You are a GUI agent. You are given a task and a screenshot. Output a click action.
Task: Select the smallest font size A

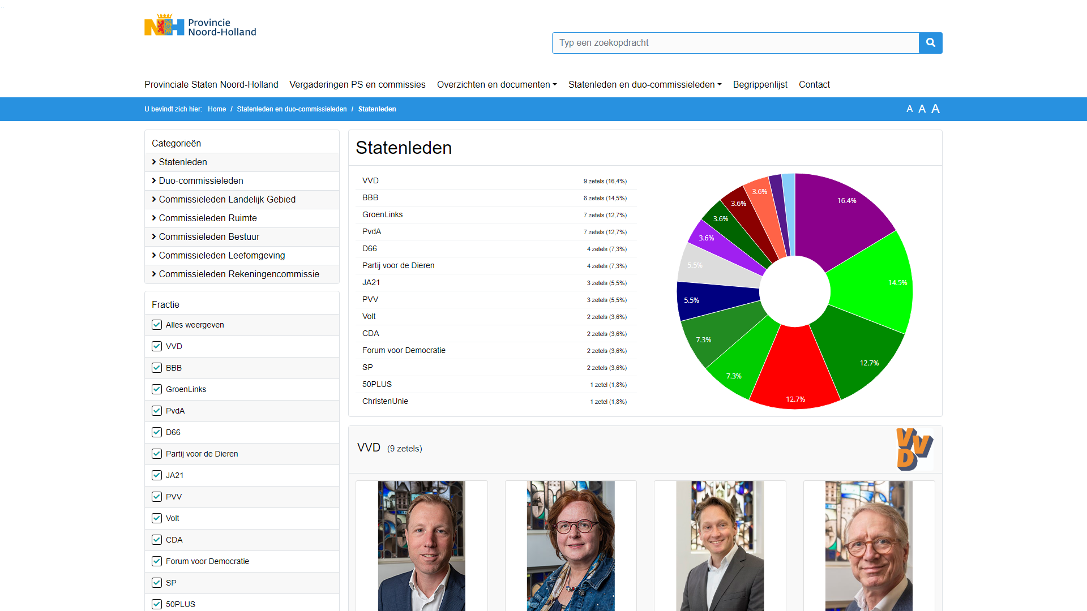[x=909, y=109]
